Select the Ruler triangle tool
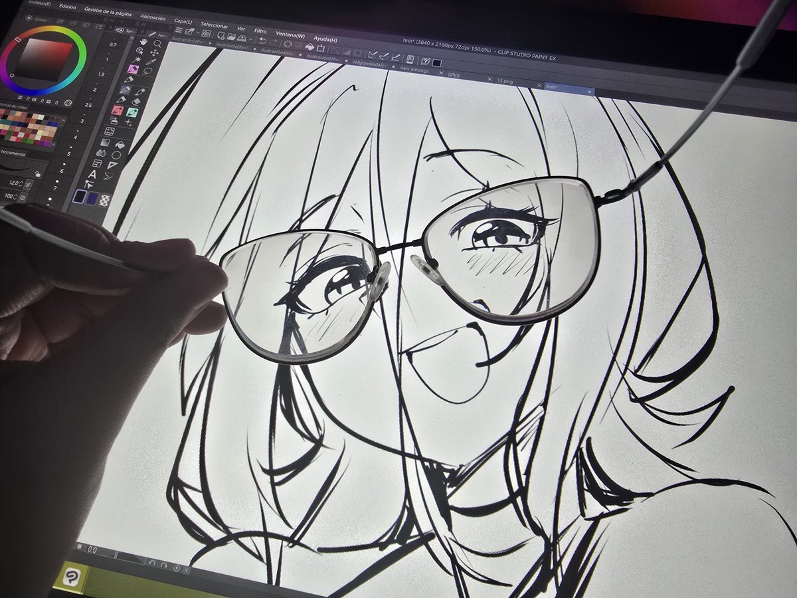797x598 pixels. pos(112,165)
